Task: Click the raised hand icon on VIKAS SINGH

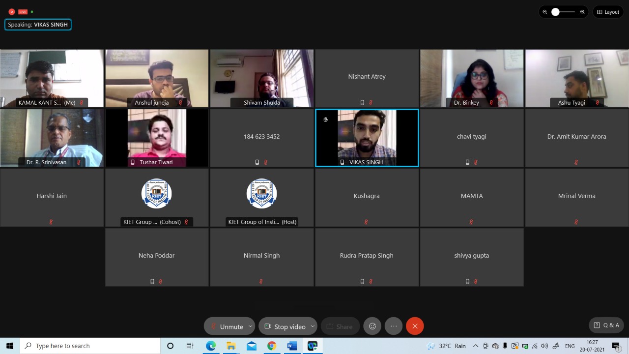Action: [x=325, y=119]
